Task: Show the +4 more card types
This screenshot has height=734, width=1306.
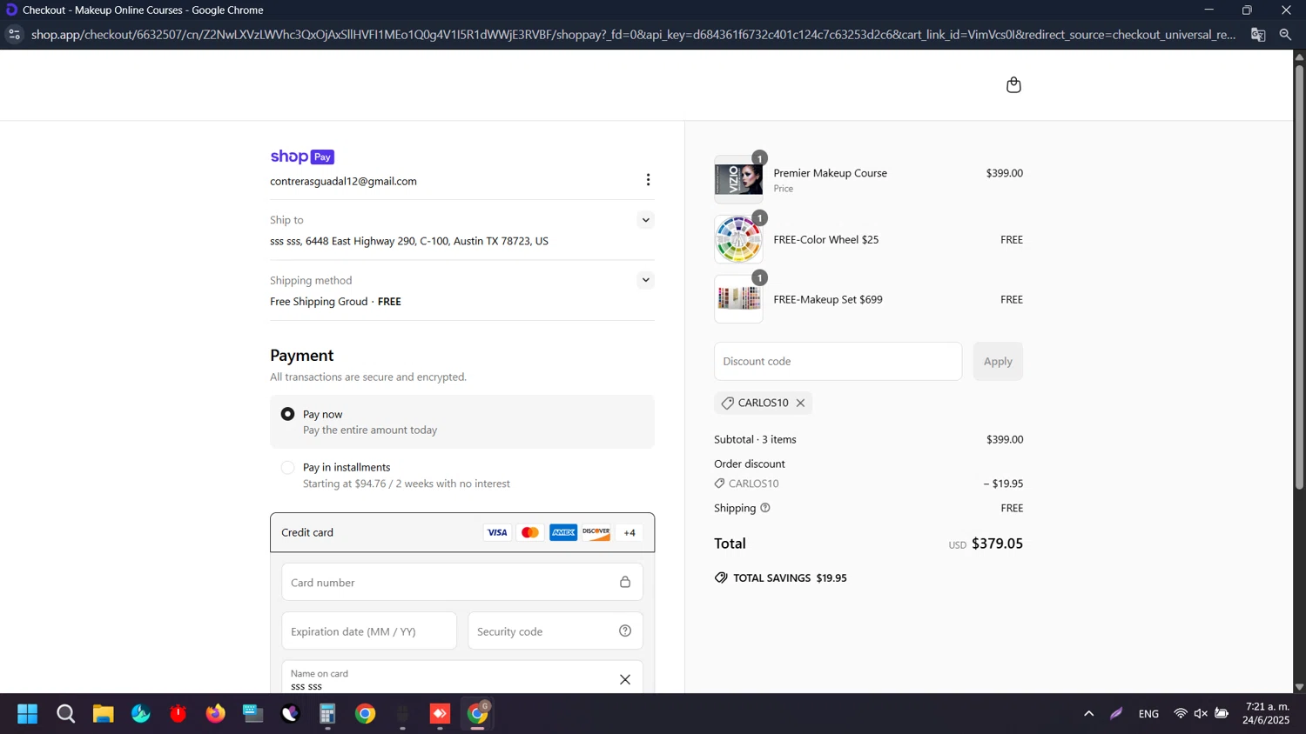Action: (x=629, y=532)
